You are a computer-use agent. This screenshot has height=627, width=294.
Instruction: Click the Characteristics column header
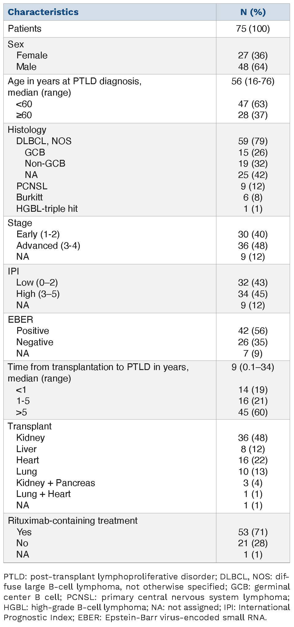coord(43,12)
